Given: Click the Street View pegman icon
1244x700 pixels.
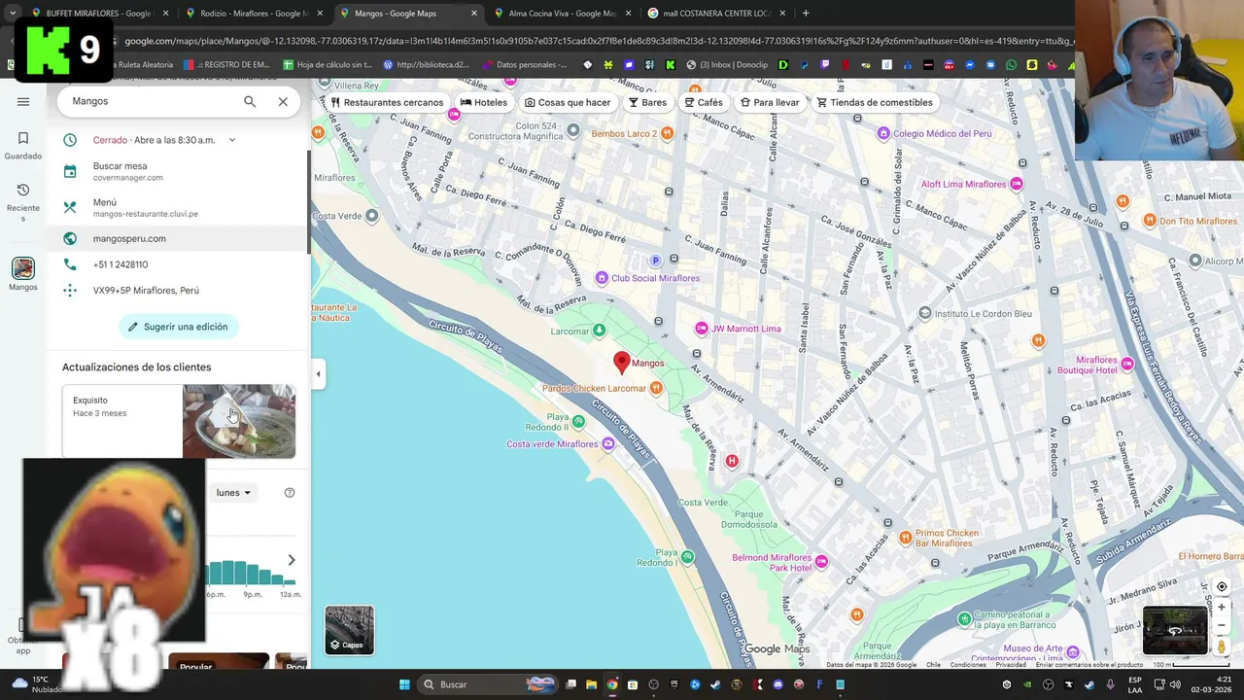Looking at the screenshot, I should tap(1222, 647).
